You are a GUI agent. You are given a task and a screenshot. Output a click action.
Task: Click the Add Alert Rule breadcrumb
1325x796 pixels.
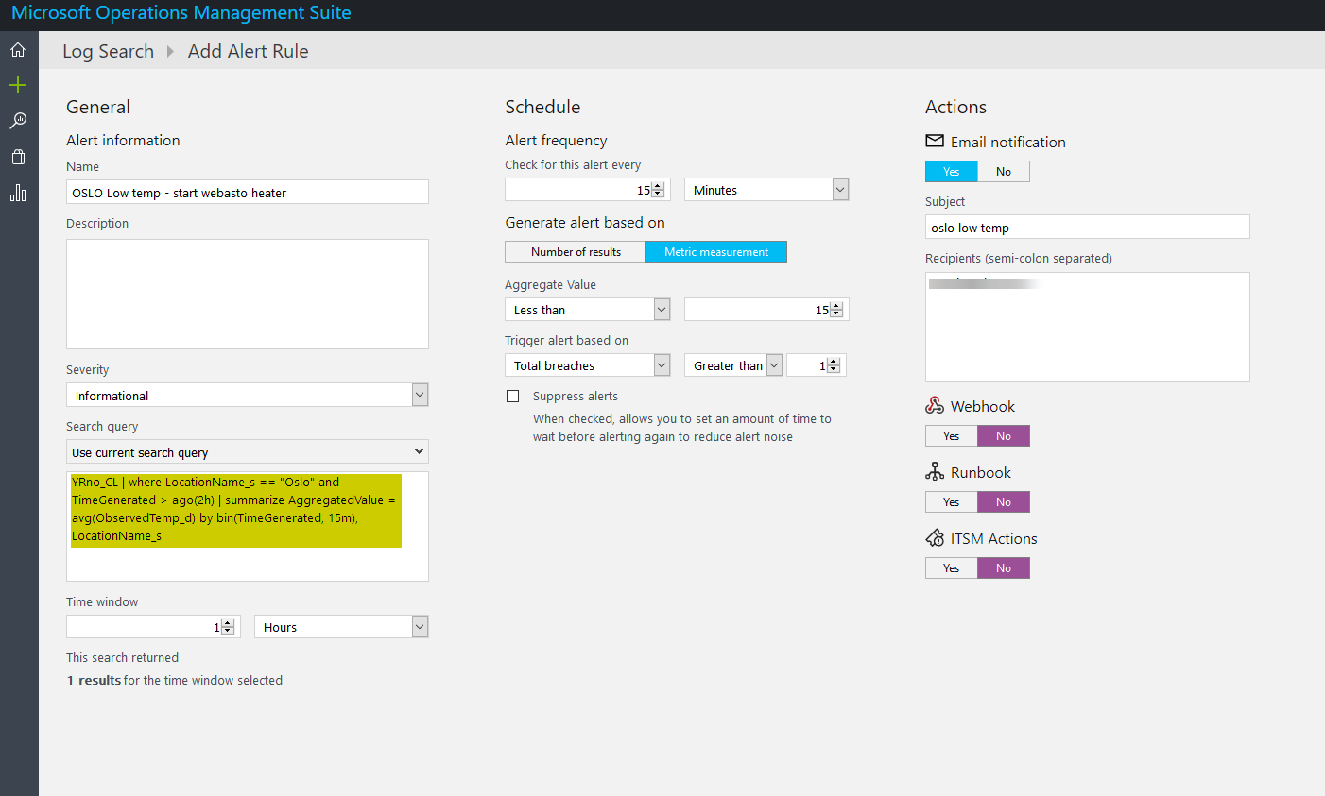[x=249, y=51]
